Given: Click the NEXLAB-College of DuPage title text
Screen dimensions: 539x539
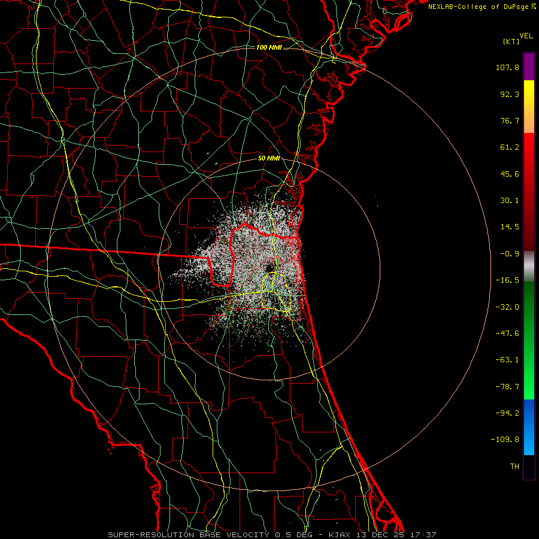Looking at the screenshot, I should (x=478, y=7).
